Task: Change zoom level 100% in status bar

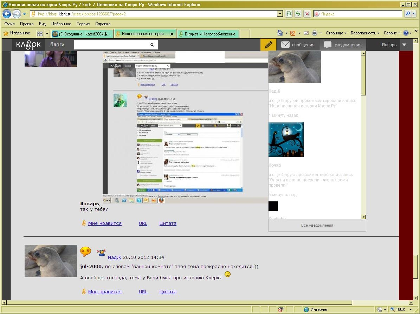Action: [401, 309]
